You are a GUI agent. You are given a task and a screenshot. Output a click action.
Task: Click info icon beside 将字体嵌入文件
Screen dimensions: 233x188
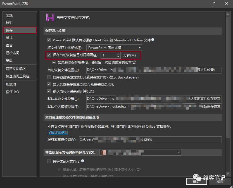pyautogui.click(x=83, y=161)
